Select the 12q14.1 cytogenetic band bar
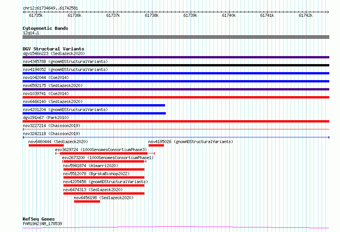The image size is (340, 232). point(176,37)
